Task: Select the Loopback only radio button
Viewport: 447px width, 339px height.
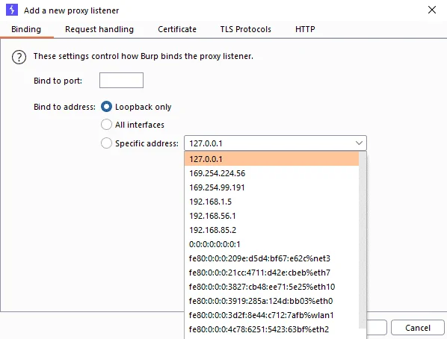Action: click(106, 107)
